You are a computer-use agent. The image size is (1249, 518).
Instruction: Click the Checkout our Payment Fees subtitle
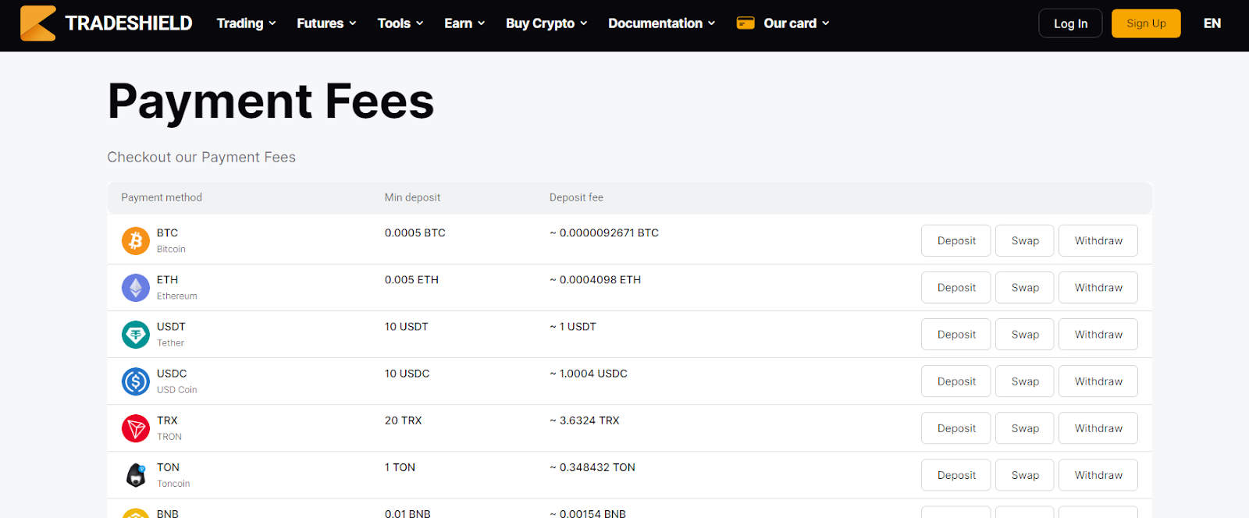pos(201,157)
